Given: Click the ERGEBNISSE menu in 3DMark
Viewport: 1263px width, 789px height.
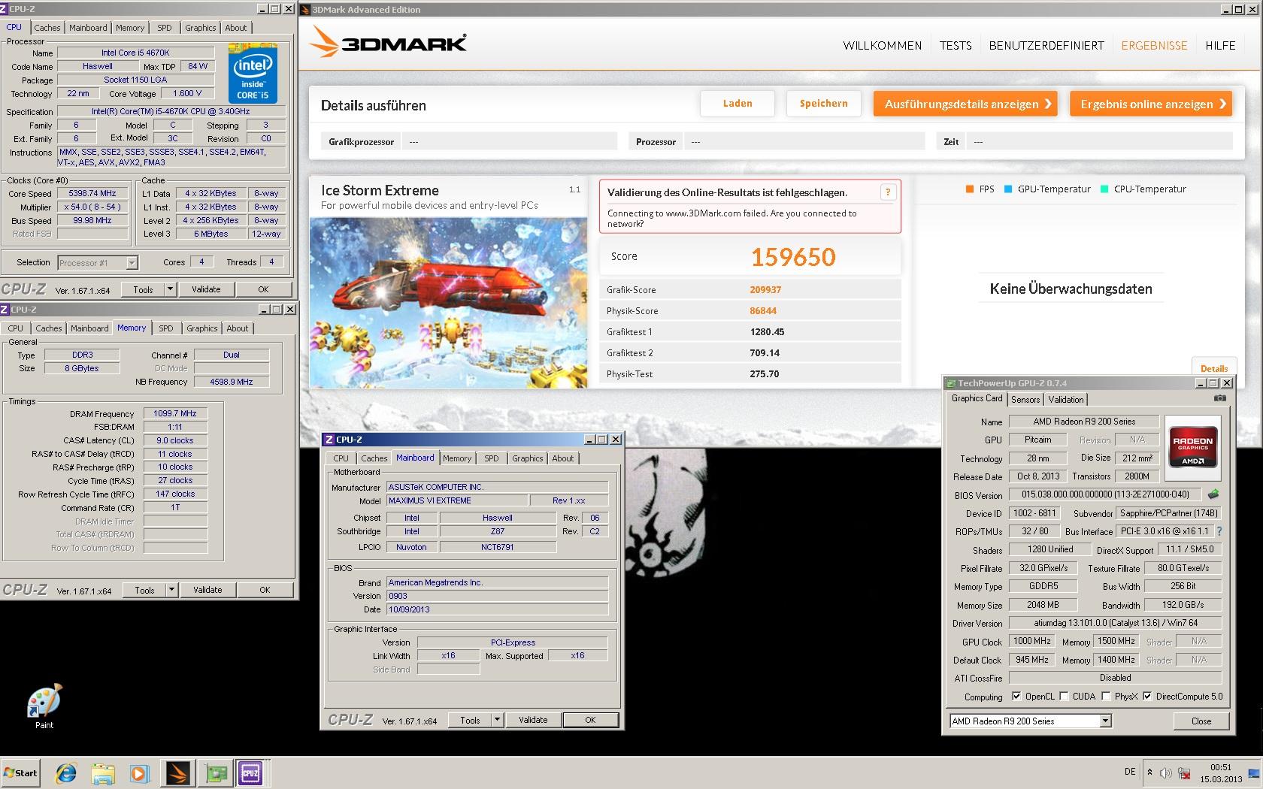Looking at the screenshot, I should (1154, 46).
